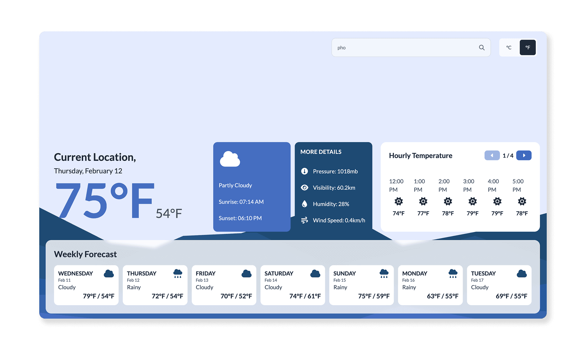Click the sun icon for 1:00 PM
This screenshot has width=585, height=349.
[x=423, y=201]
